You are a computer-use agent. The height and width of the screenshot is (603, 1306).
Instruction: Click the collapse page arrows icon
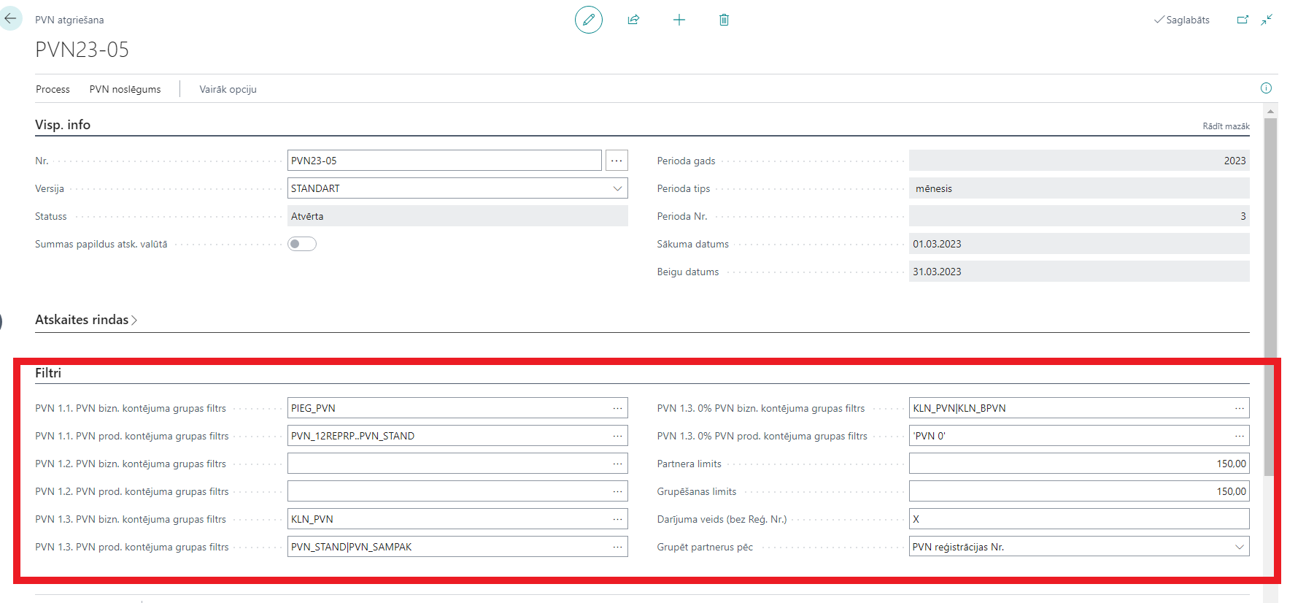click(1267, 20)
